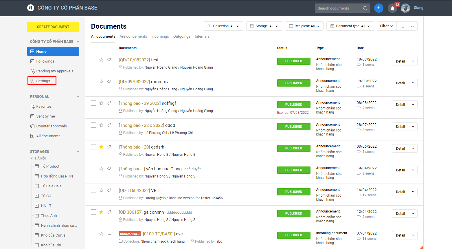Star the ndffhgf document

[101, 103]
